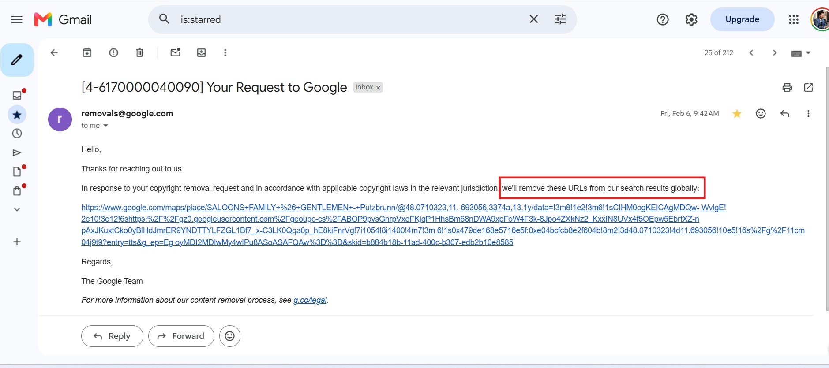The width and height of the screenshot is (829, 368).
Task: Open the Support help icon
Action: pyautogui.click(x=663, y=19)
